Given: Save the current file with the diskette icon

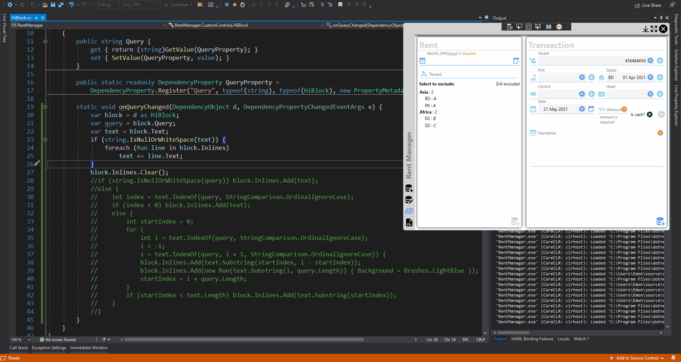Looking at the screenshot, I should 53,5.
